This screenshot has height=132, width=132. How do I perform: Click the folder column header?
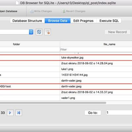point(16,44)
